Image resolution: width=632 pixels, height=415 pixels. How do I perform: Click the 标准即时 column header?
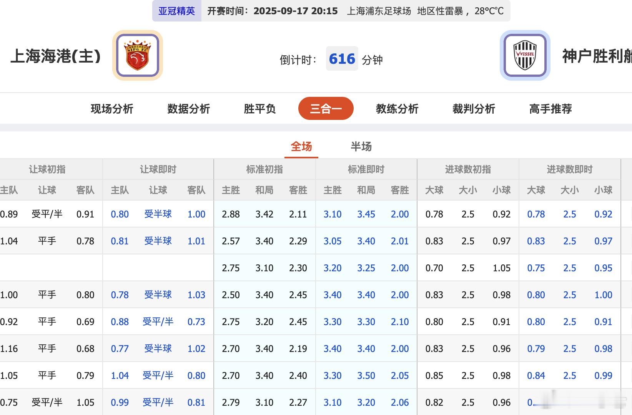(366, 169)
